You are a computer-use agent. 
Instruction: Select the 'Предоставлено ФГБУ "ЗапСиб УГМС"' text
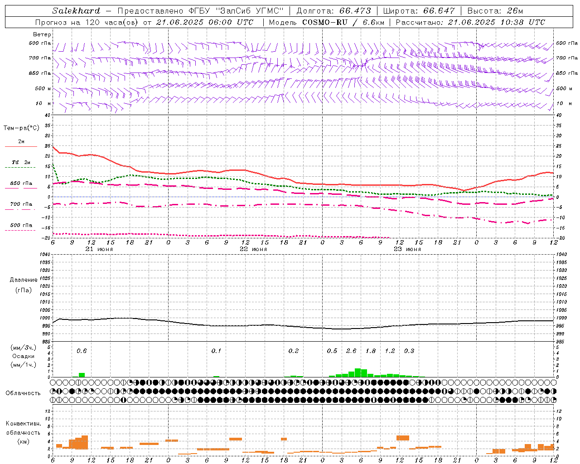[x=200, y=11]
